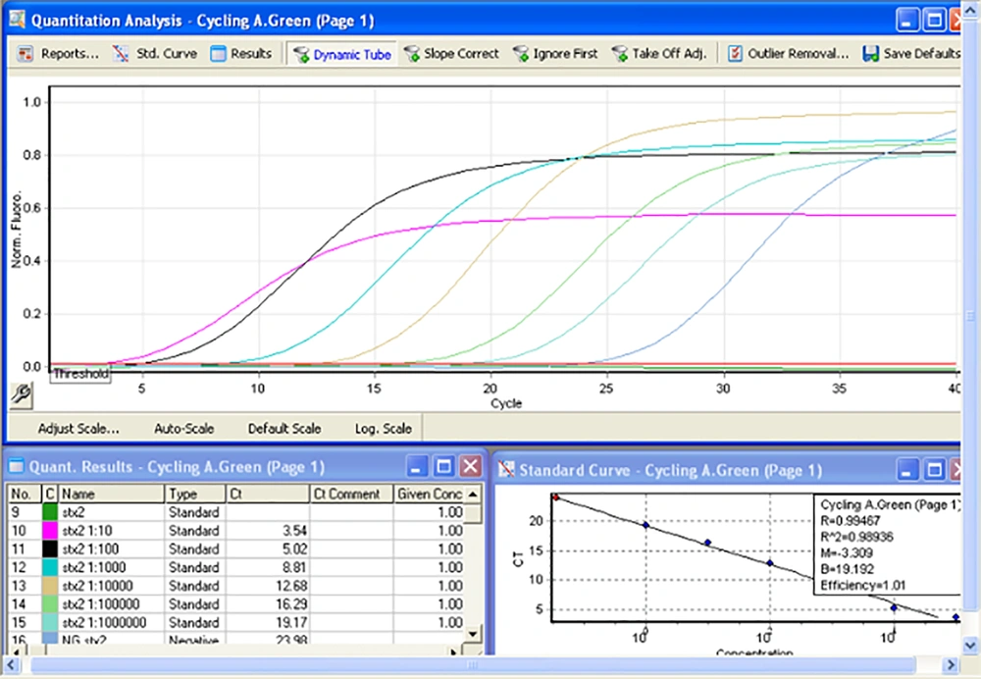
Task: Close the Quant. Results window
Action: click(471, 466)
